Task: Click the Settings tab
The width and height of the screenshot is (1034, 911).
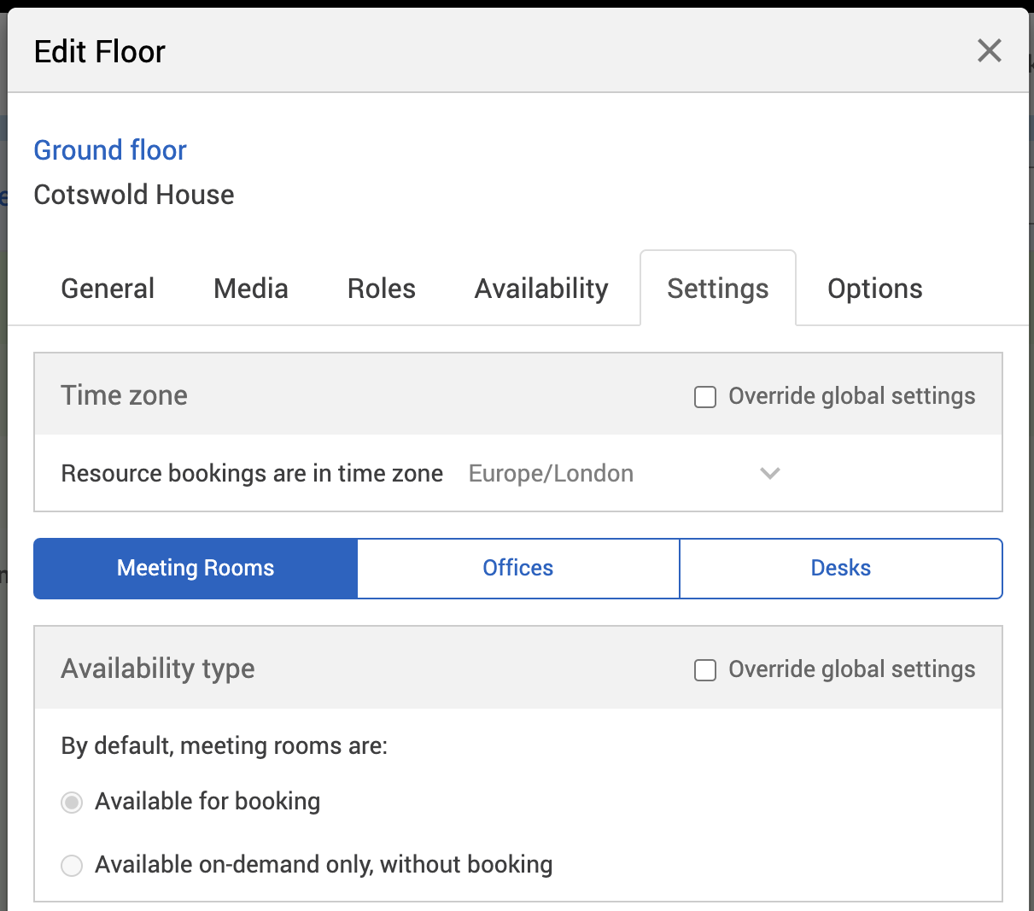Action: pyautogui.click(x=717, y=289)
